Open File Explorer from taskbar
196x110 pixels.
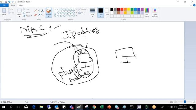pyautogui.click(x=41, y=107)
